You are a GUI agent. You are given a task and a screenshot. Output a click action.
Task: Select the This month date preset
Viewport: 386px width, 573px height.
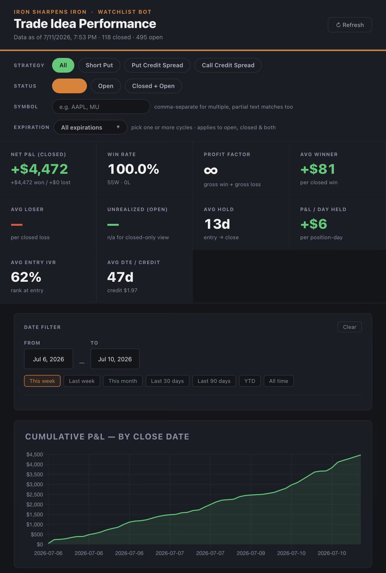pyautogui.click(x=123, y=381)
